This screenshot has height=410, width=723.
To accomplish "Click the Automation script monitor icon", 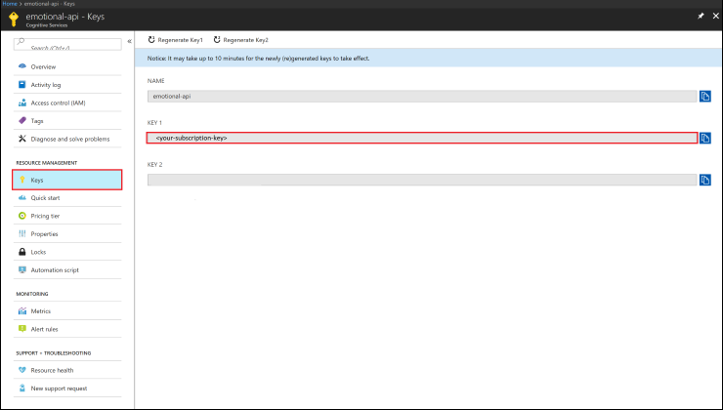I will 22,270.
